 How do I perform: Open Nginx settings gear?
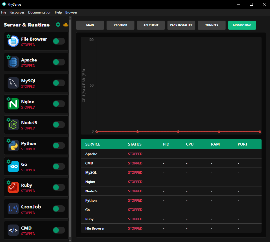coord(8,99)
